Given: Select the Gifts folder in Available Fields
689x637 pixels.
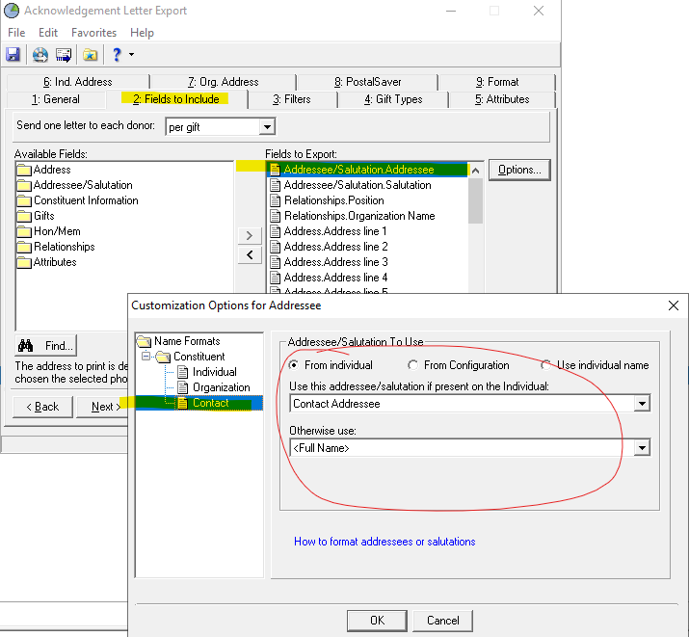Looking at the screenshot, I should [x=36, y=216].
